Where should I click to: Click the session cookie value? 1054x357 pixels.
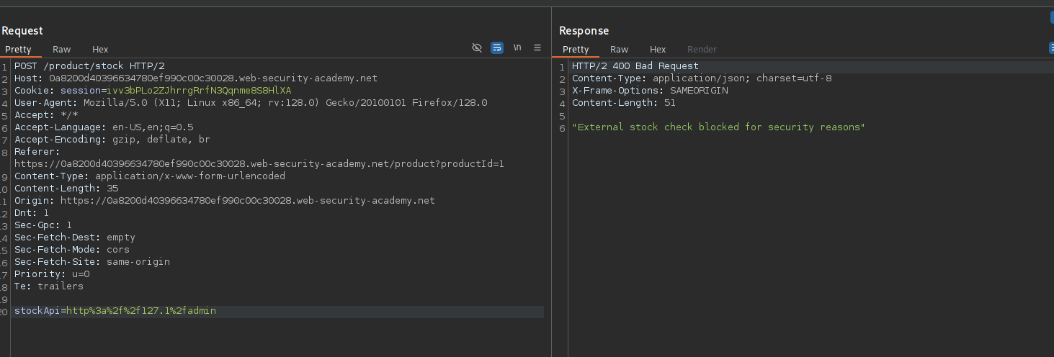pos(199,91)
